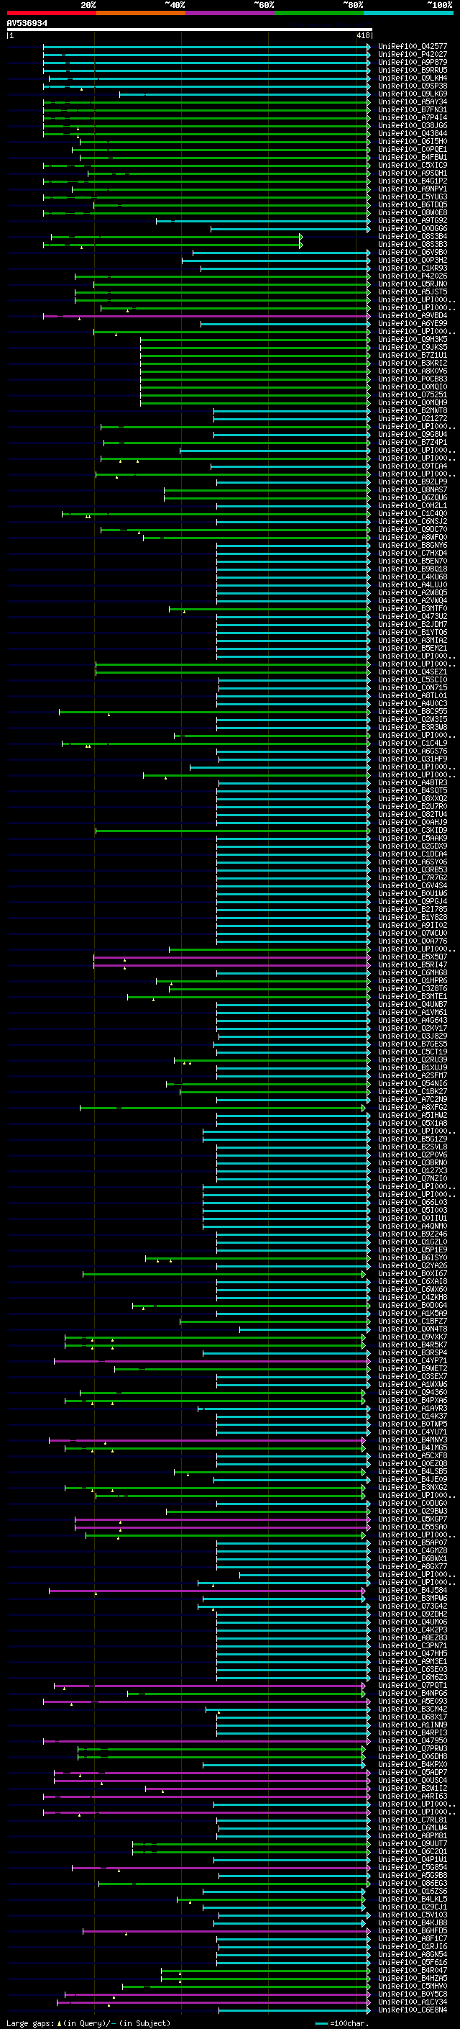
Task: Open hit UniRef100_Q42577
Action: click(x=413, y=47)
